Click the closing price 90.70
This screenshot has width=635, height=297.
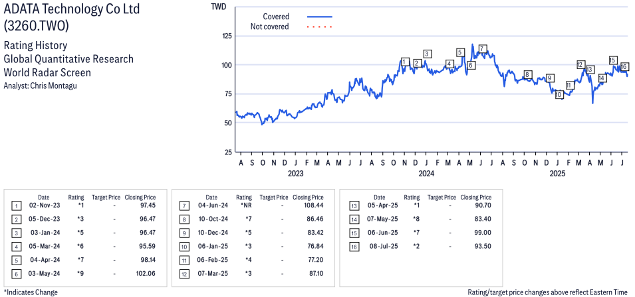[x=483, y=206]
